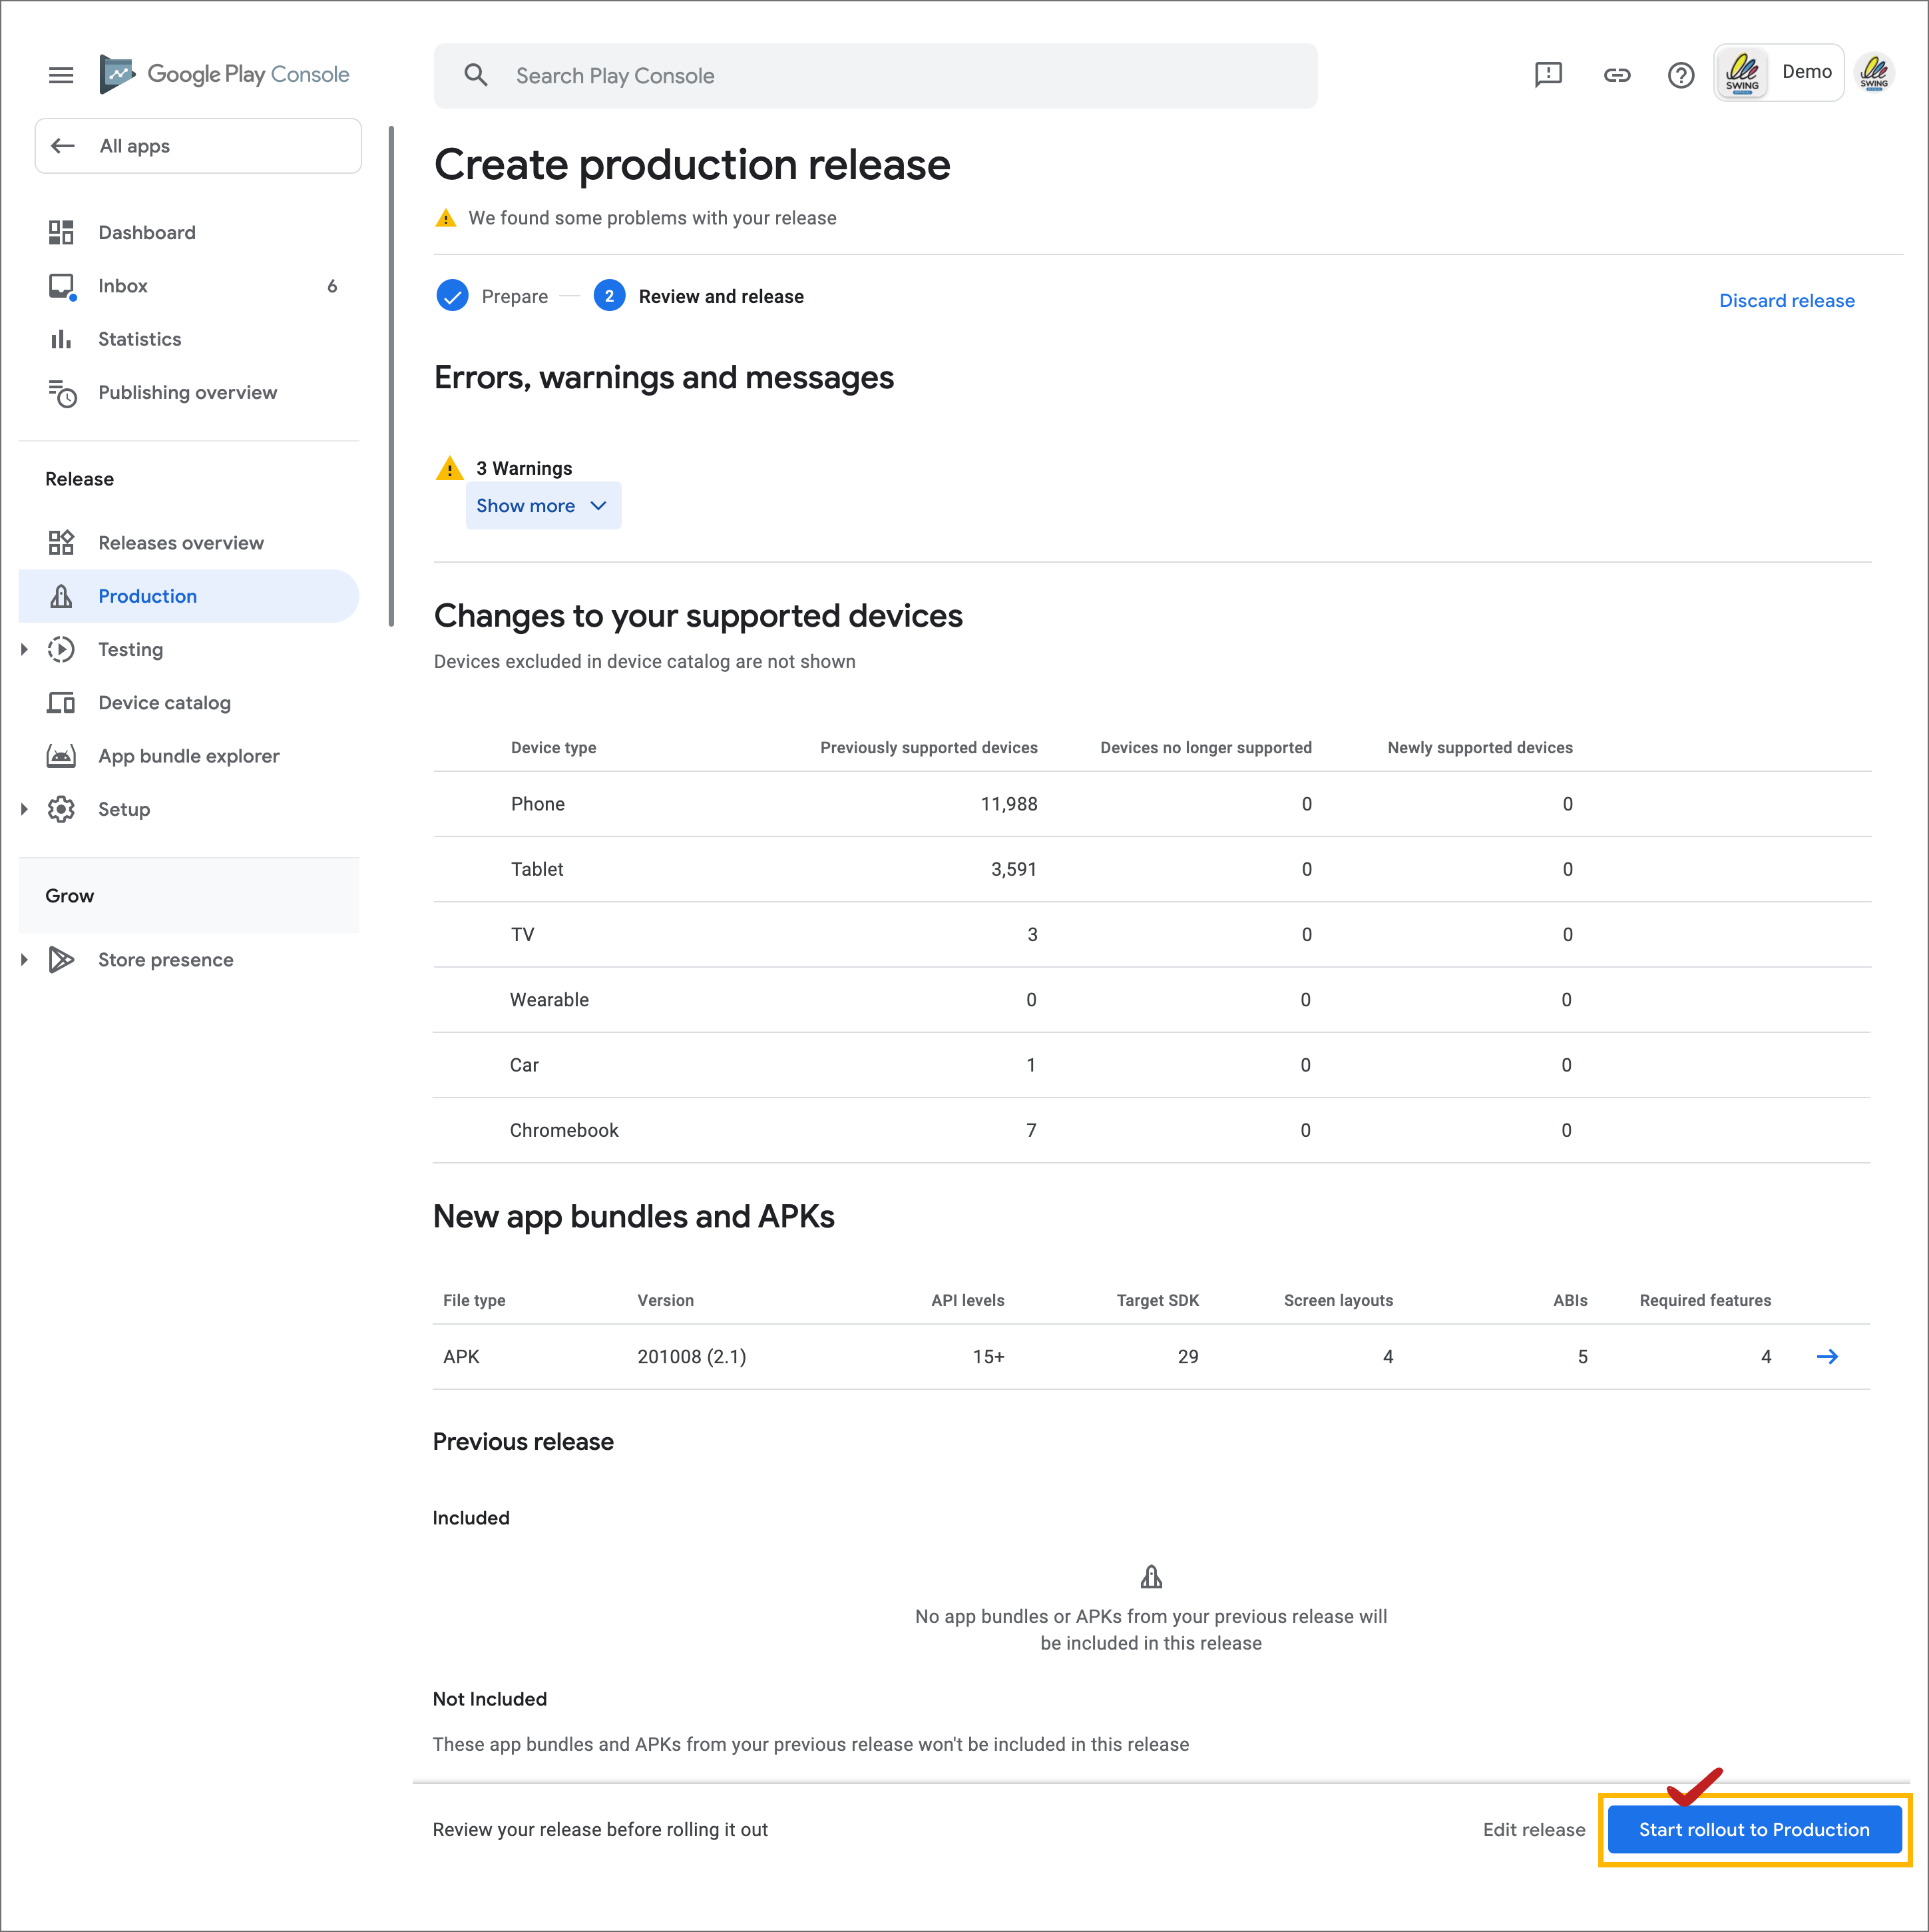Open the navigation hamburger menu

[x=61, y=74]
